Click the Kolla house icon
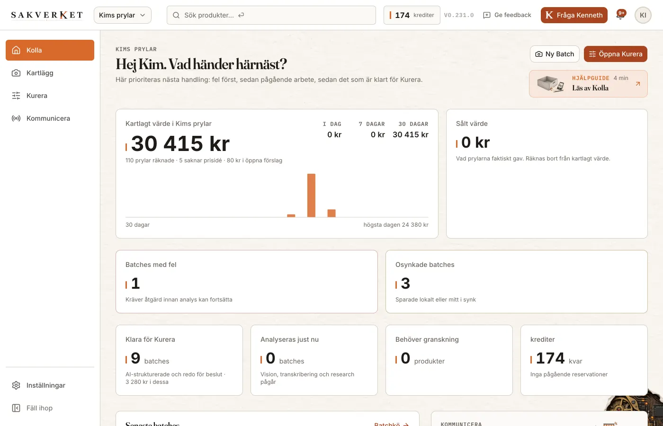The image size is (663, 426). point(16,50)
